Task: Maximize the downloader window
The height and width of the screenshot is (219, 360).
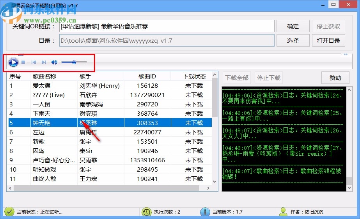Action: [x=333, y=4]
